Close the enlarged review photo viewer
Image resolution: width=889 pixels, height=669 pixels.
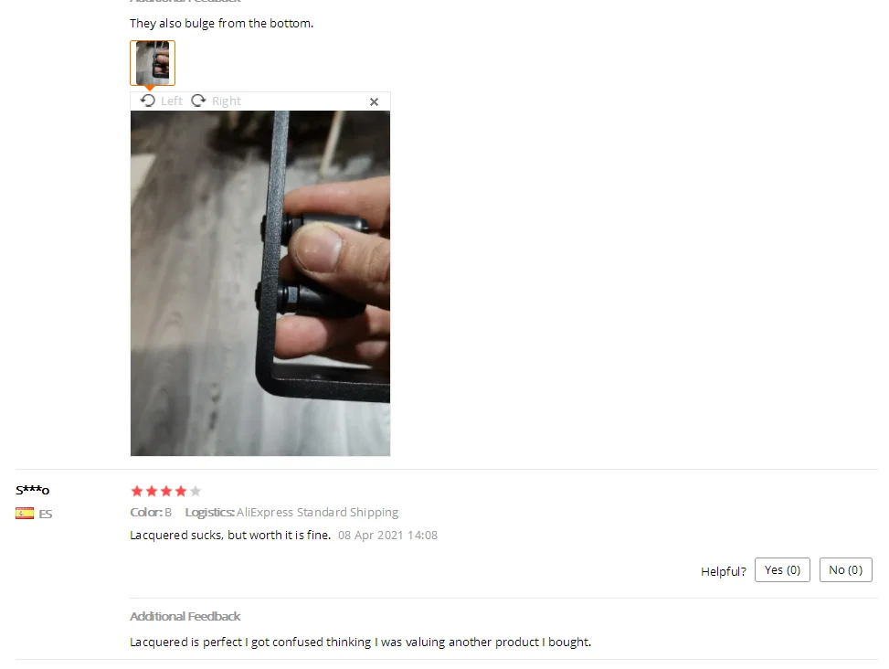(x=375, y=102)
